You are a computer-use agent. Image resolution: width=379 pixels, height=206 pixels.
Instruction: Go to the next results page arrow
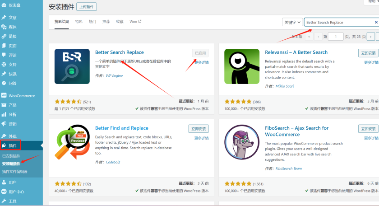pos(371,37)
